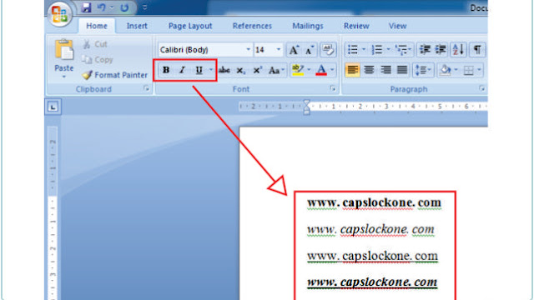Switch to the Home tab
Image resolution: width=534 pixels, height=300 pixels.
(97, 26)
